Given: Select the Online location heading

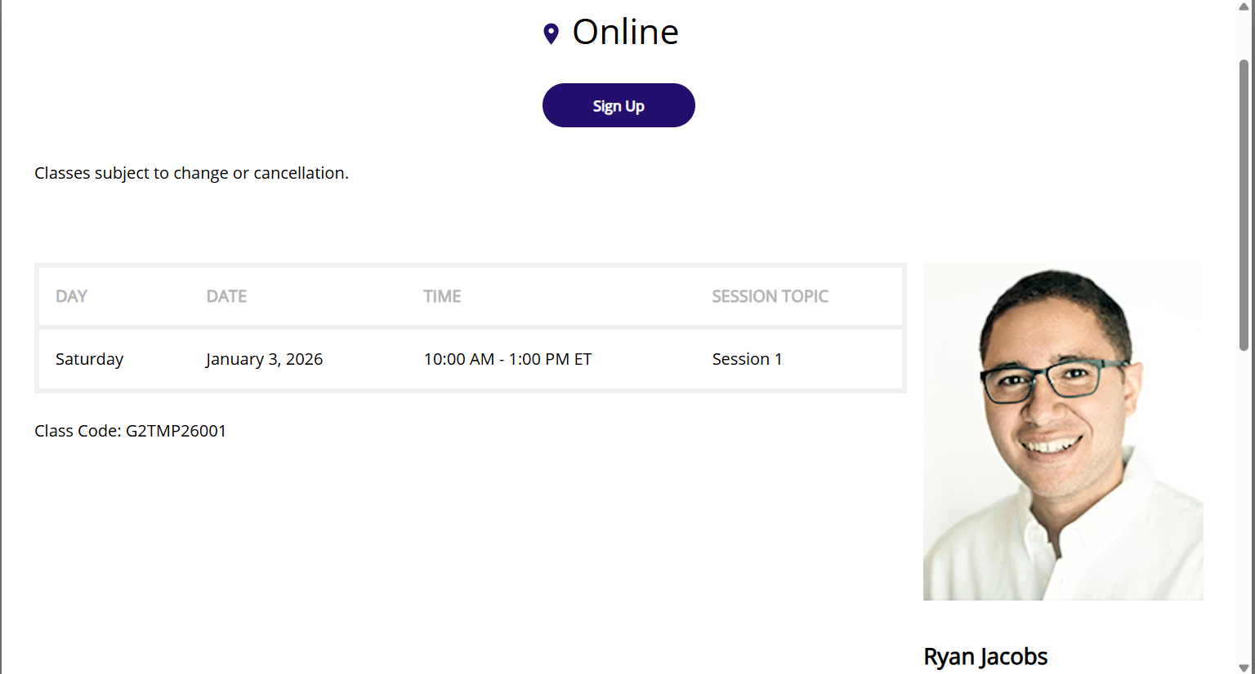Looking at the screenshot, I should point(625,32).
